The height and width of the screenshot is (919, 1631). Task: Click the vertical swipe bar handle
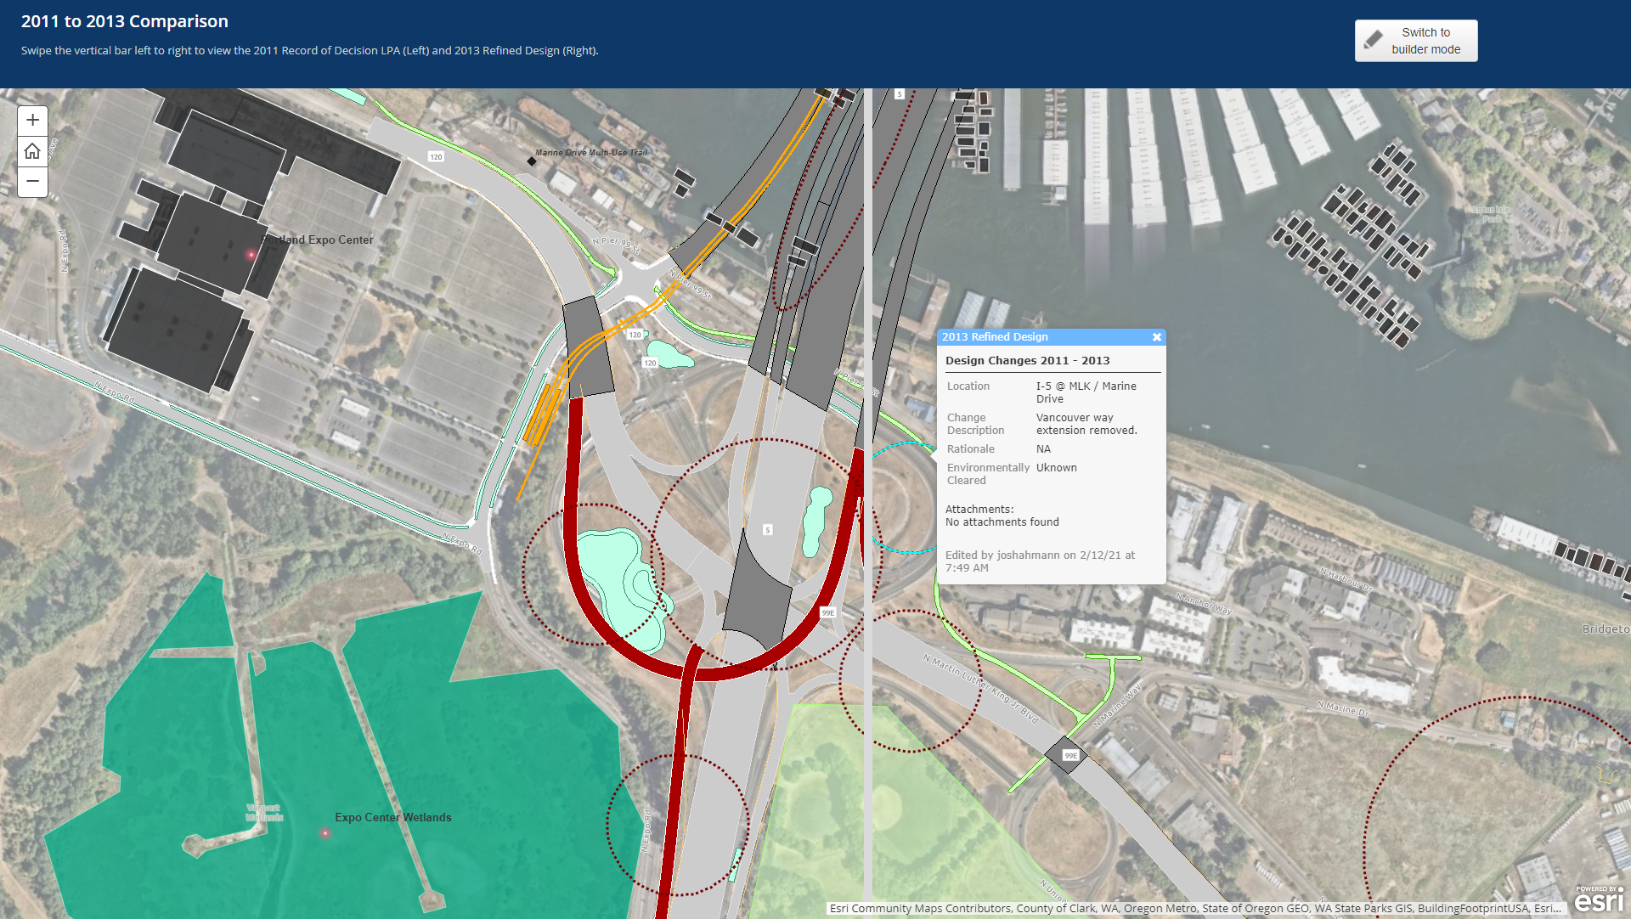click(x=867, y=501)
